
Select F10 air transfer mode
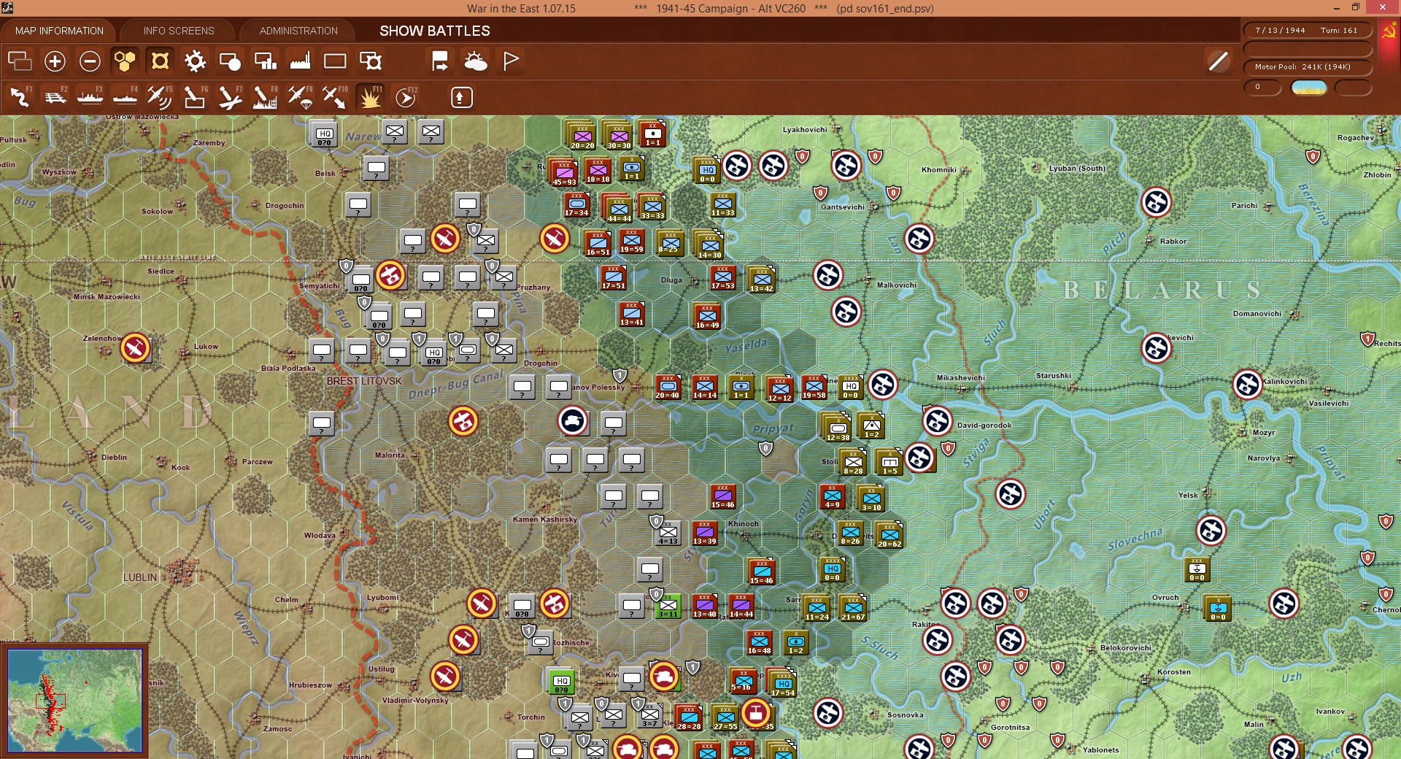pyautogui.click(x=335, y=97)
